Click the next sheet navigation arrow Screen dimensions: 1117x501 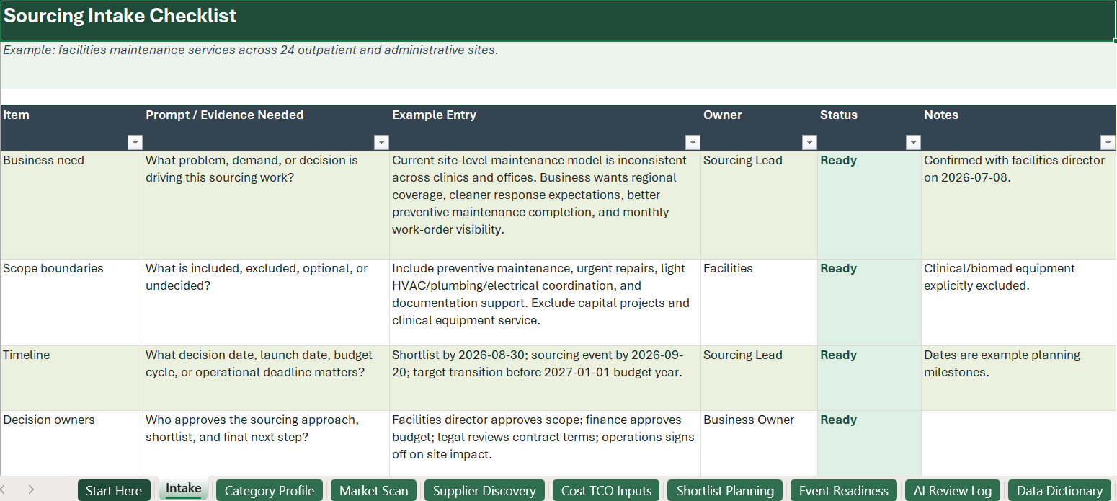pyautogui.click(x=31, y=489)
